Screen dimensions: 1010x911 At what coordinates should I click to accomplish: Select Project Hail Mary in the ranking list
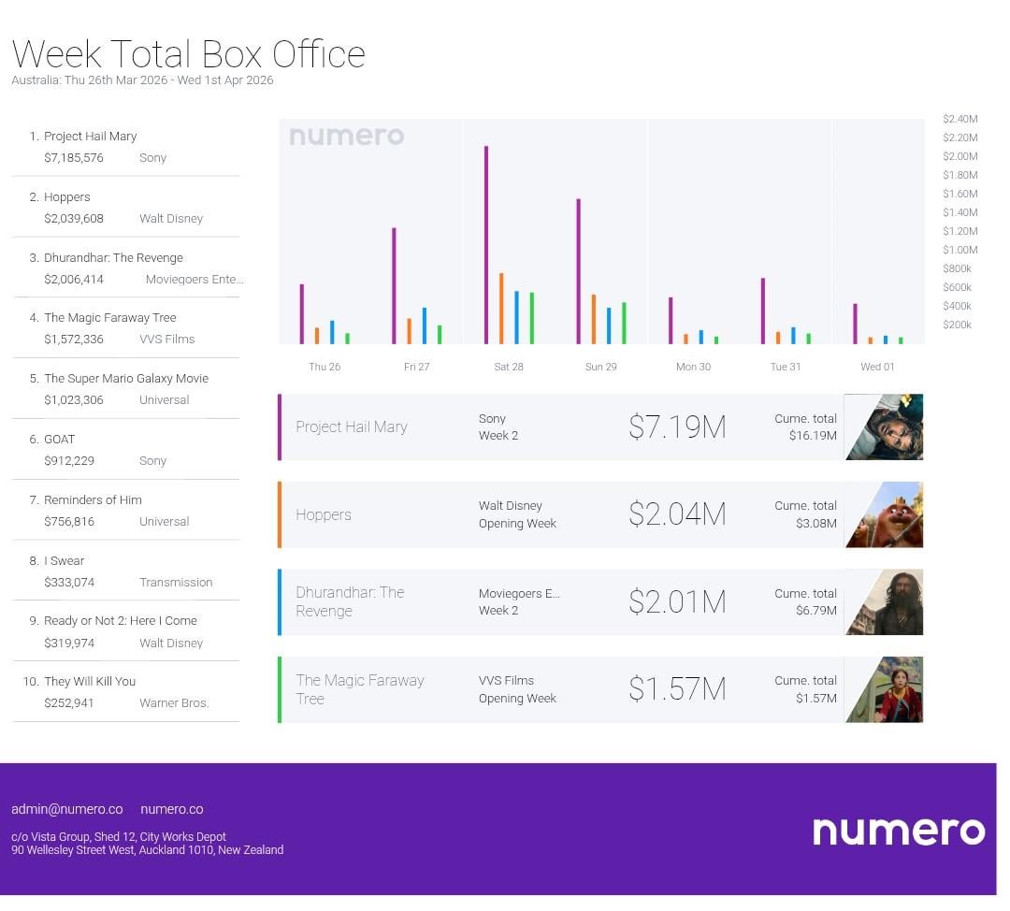(x=91, y=137)
